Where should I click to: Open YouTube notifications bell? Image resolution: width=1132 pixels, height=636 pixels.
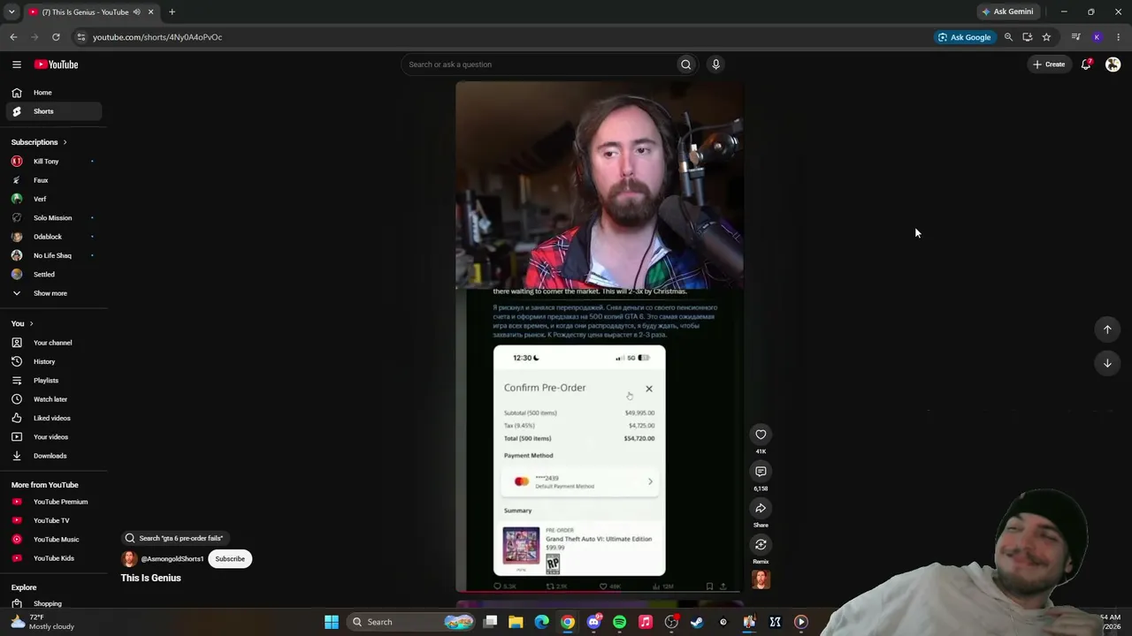pos(1086,64)
